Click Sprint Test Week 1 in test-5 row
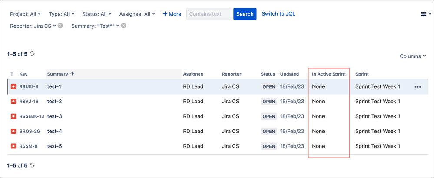This screenshot has width=434, height=178. pyautogui.click(x=378, y=146)
